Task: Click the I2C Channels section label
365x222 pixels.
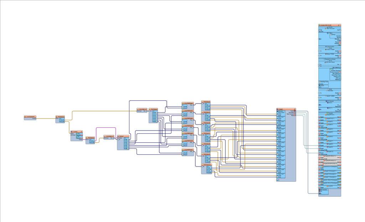Action: (330, 101)
